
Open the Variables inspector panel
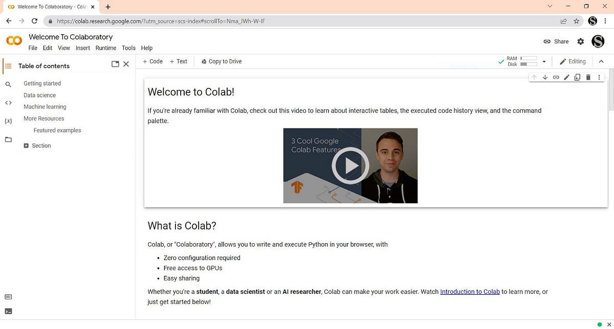pyautogui.click(x=8, y=121)
